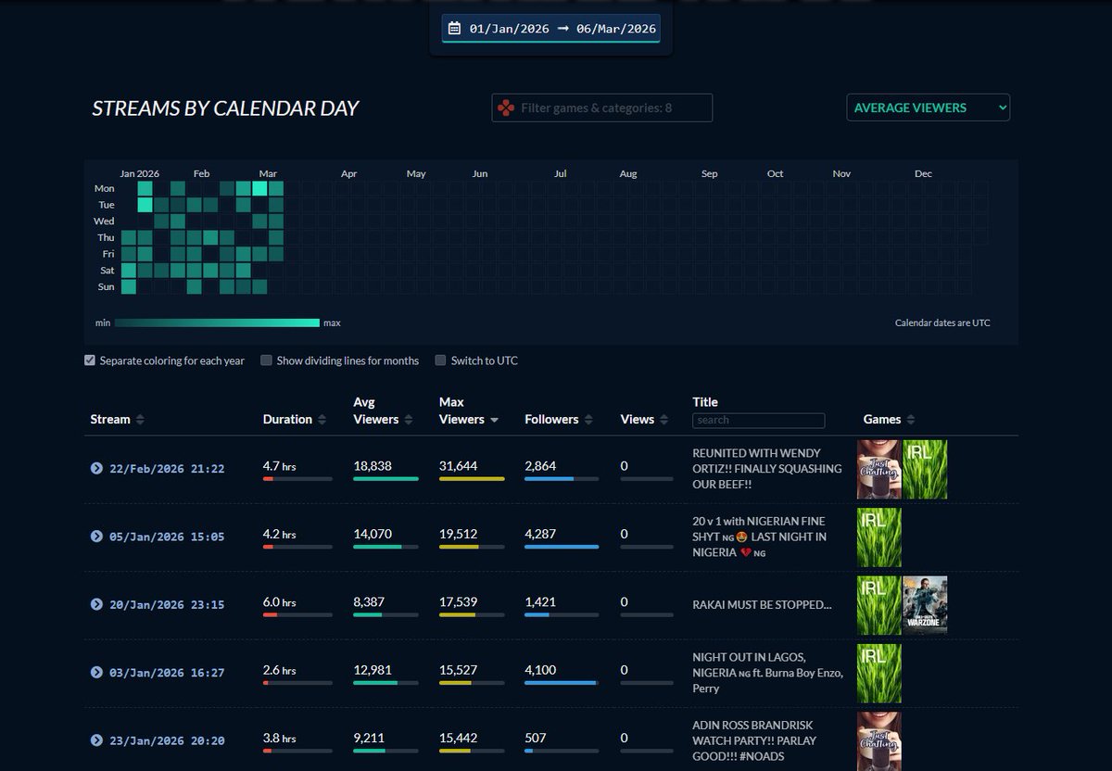
Task: Open stream link 22/Feb/2026 21:22
Action: click(166, 469)
